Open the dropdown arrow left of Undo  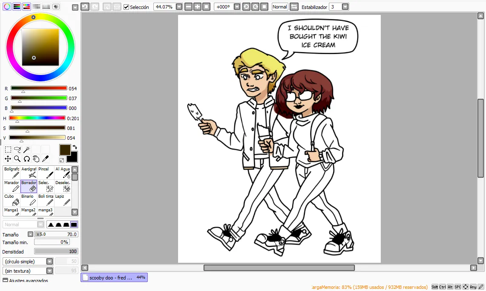click(75, 7)
